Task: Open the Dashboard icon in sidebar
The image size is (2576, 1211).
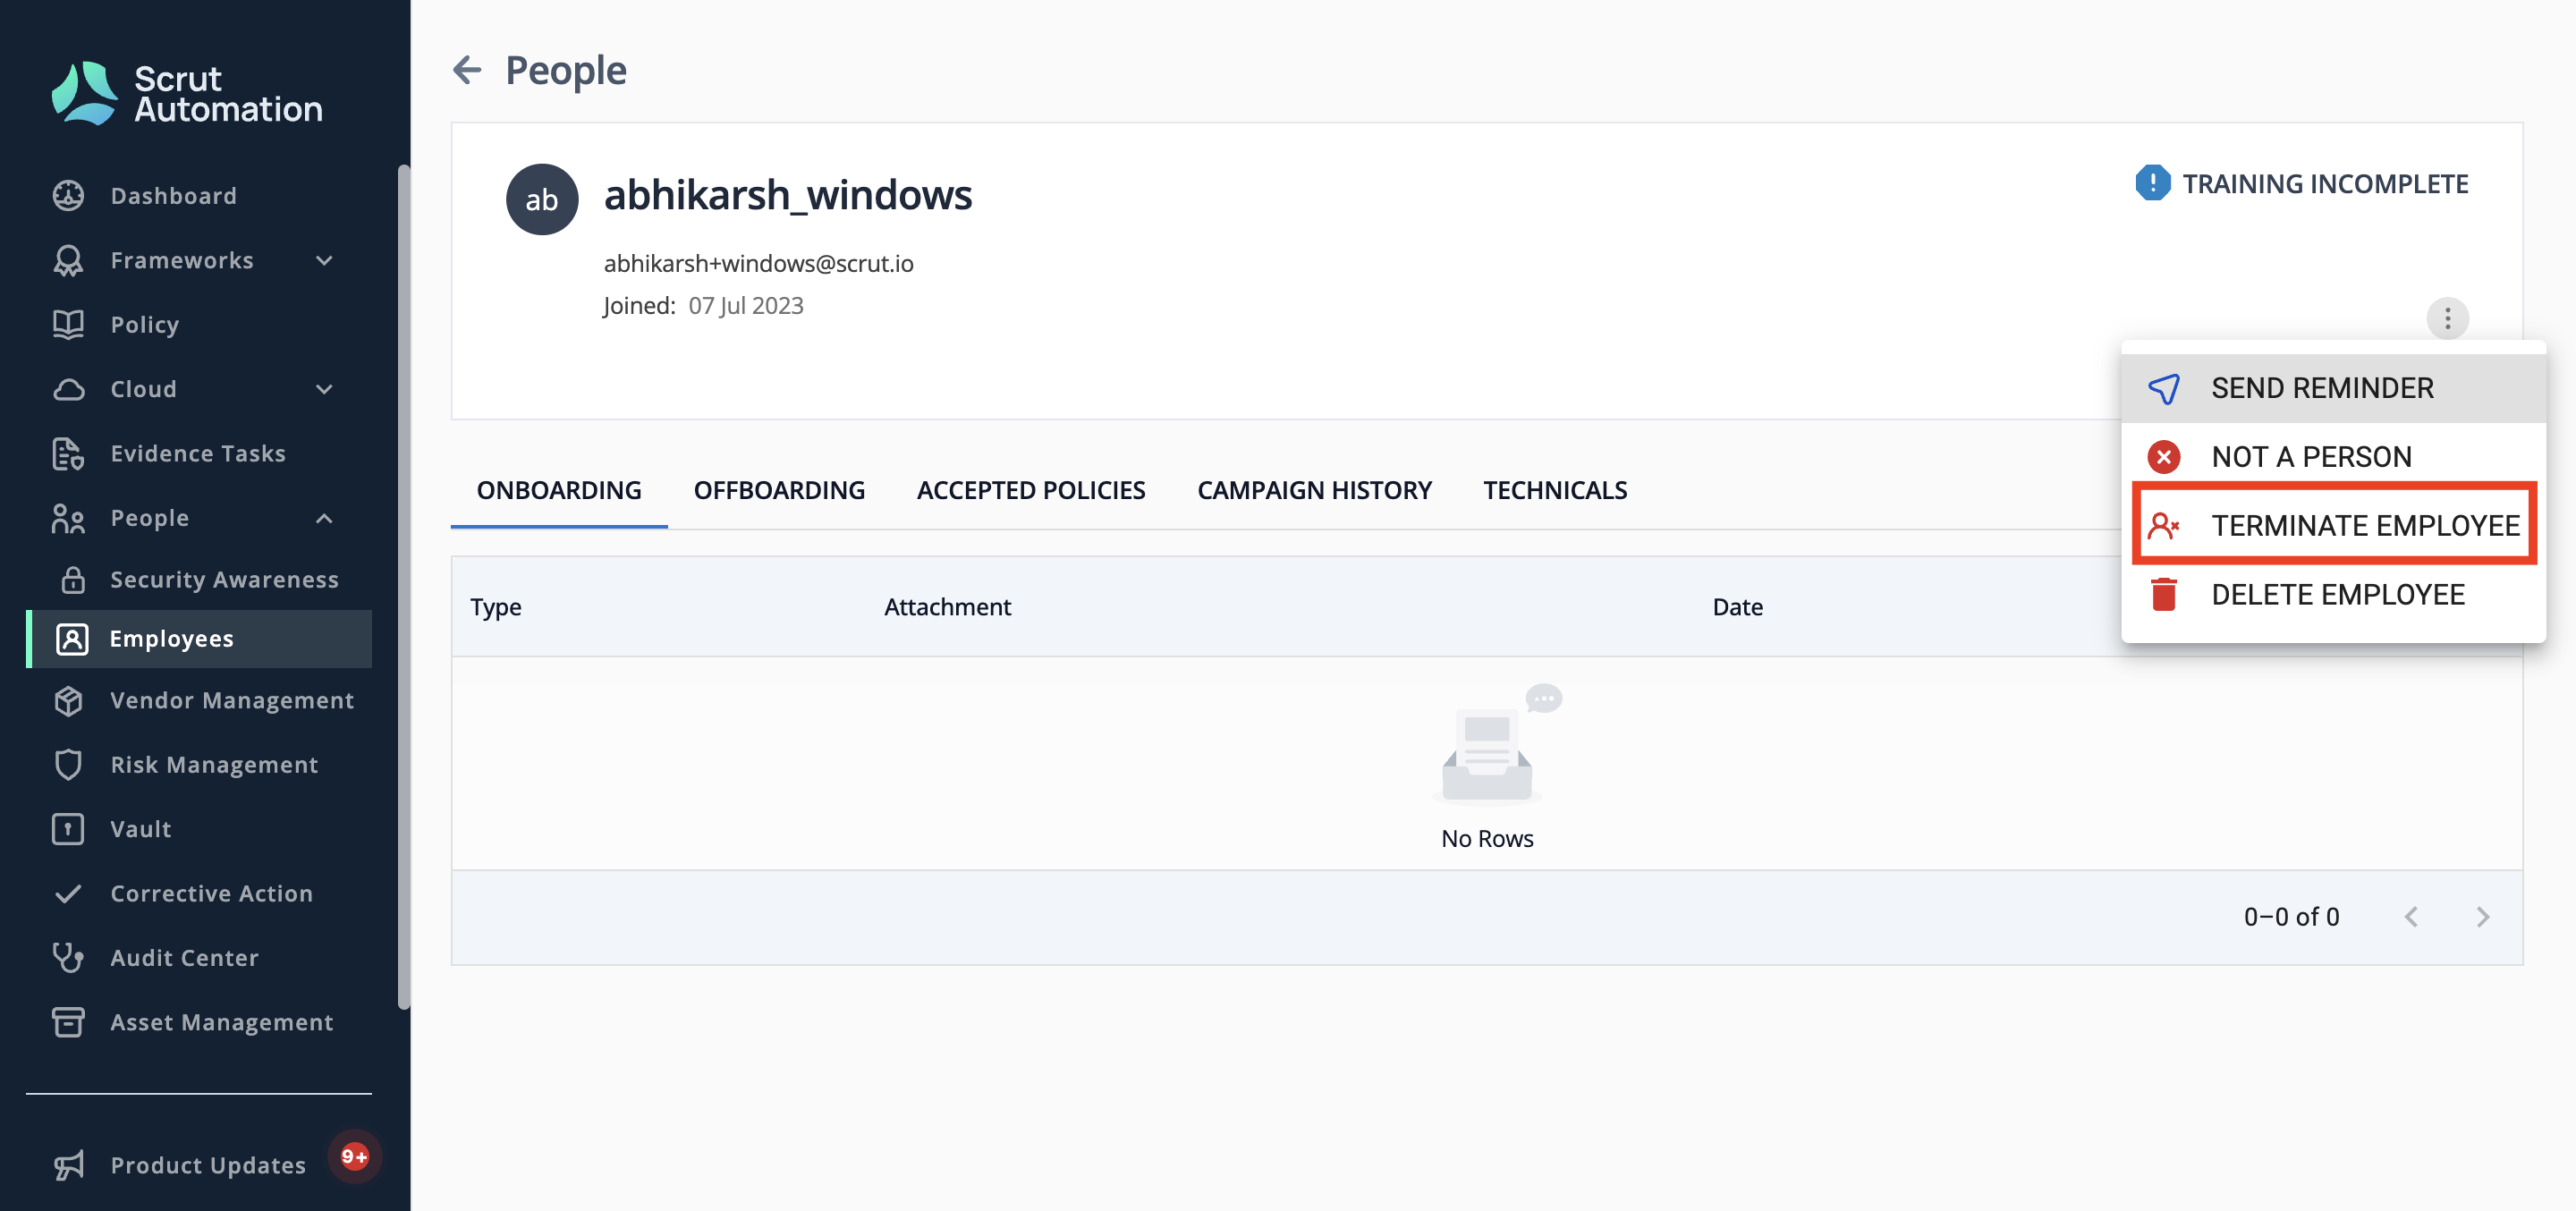Action: (x=68, y=196)
